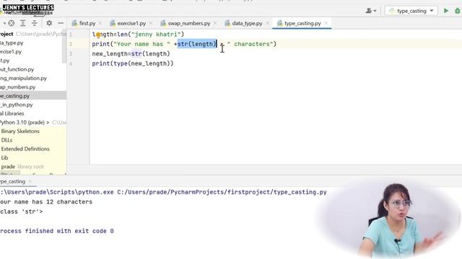Image resolution: width=462 pixels, height=259 pixels.
Task: Click the Collapse All project icon
Action: 35,23
